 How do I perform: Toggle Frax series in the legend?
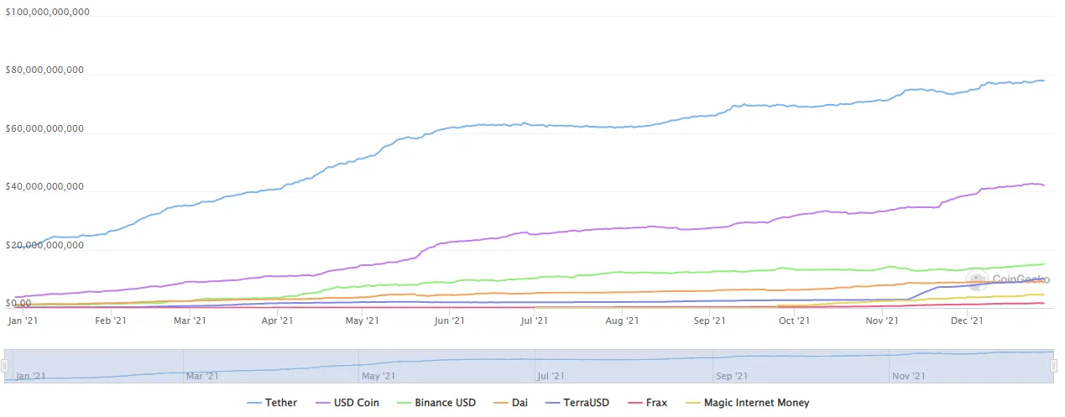(x=648, y=403)
